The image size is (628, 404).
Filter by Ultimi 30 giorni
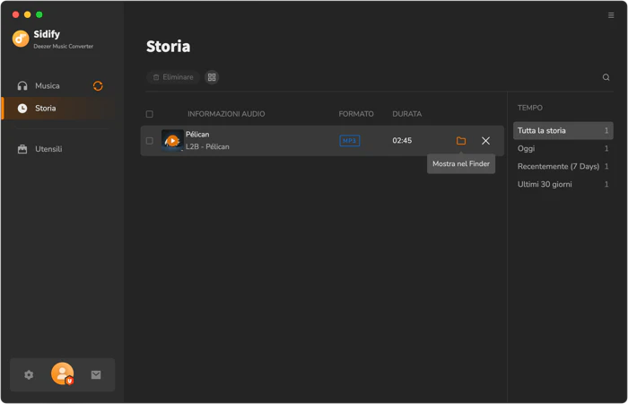point(563,184)
